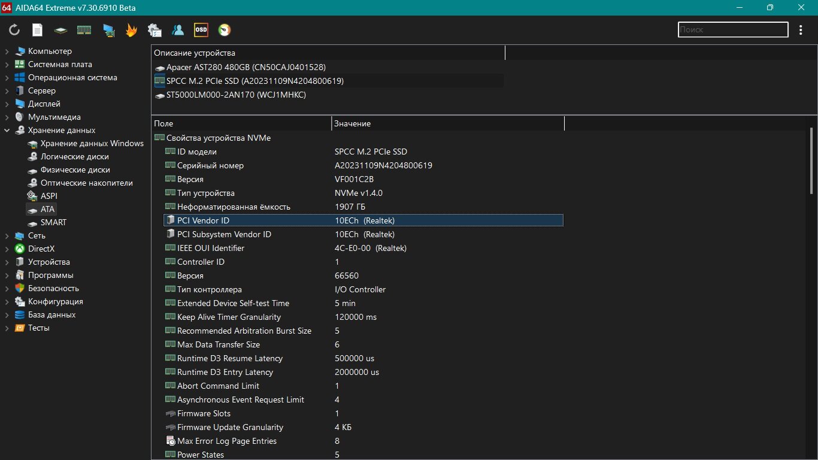Select the Apacer AST280 480GB device
Image resolution: width=818 pixels, height=460 pixels.
tap(240, 68)
